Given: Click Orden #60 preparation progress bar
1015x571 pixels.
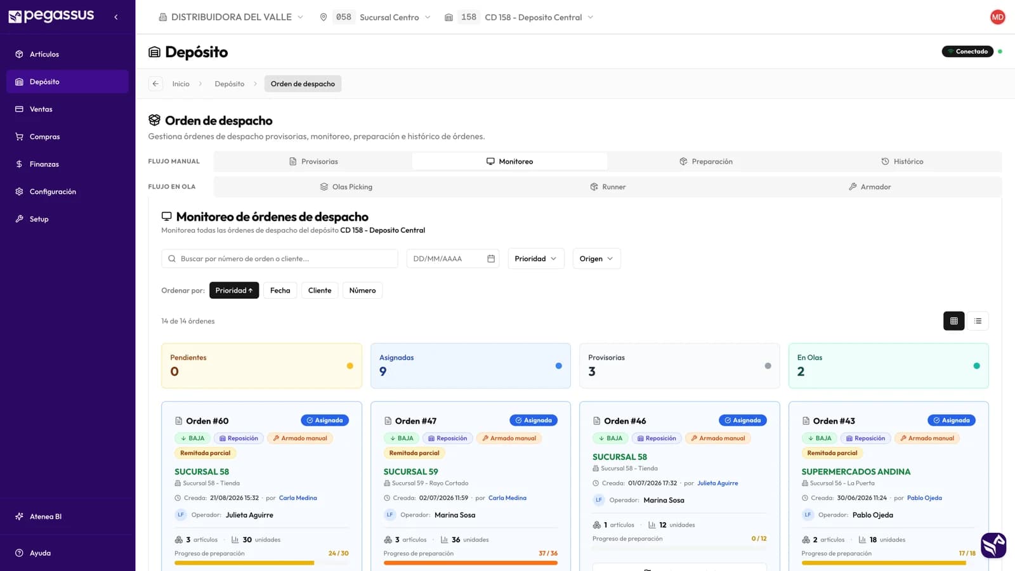Looking at the screenshot, I should click(x=261, y=563).
